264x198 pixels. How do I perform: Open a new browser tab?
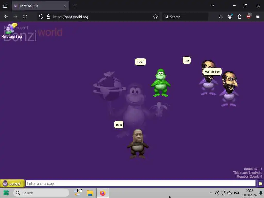click(75, 6)
